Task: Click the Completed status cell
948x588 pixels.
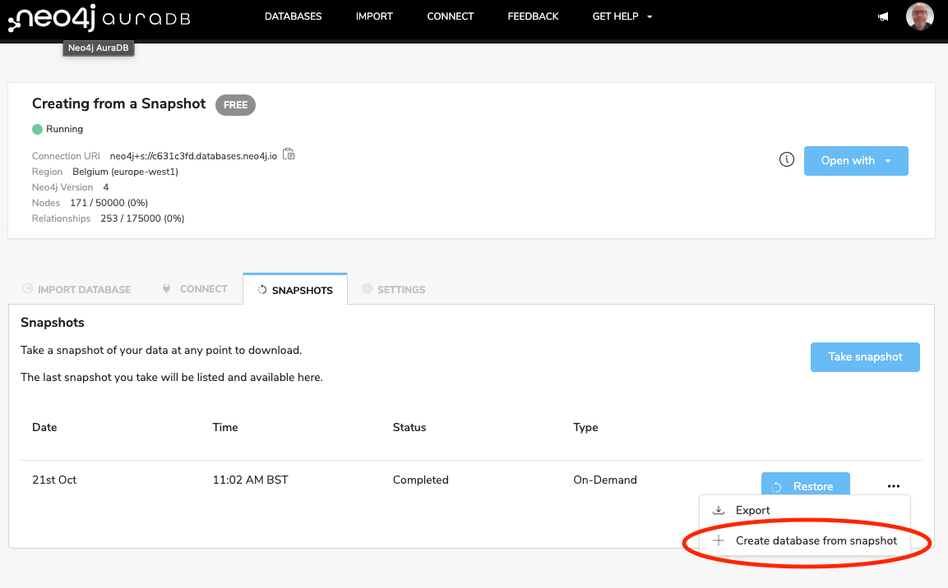Action: [x=421, y=480]
